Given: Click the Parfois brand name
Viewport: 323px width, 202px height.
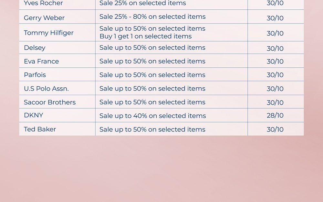Looking at the screenshot, I should (x=35, y=75).
